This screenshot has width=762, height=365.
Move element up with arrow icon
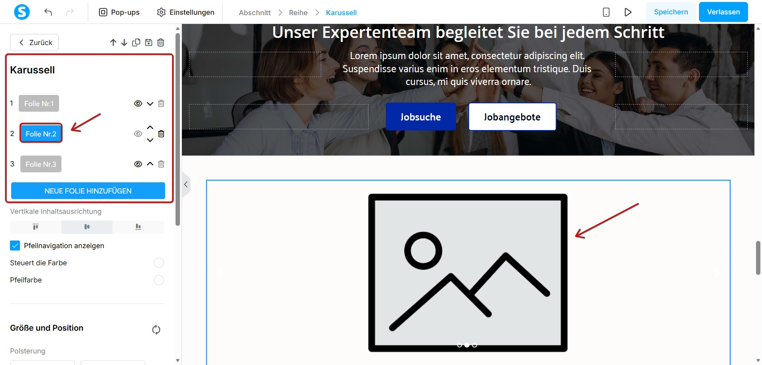tap(113, 43)
